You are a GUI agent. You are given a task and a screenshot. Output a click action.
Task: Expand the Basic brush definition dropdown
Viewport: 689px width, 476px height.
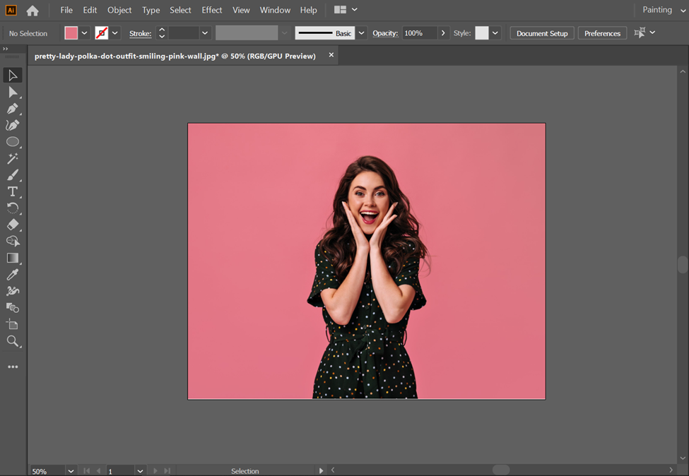(362, 33)
